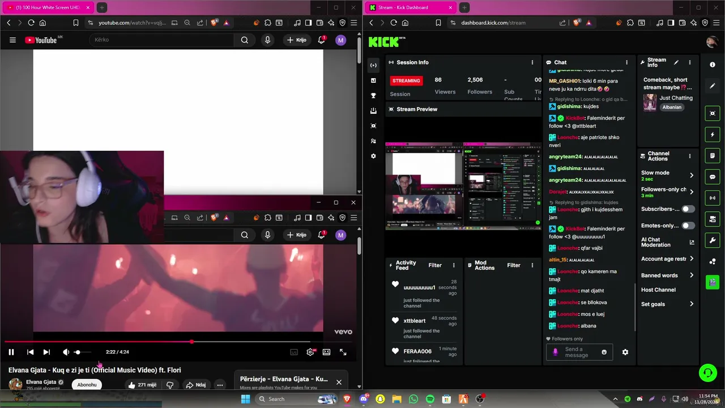Viewport: 725px width, 408px height.
Task: Skip to the next video
Action: pos(46,352)
